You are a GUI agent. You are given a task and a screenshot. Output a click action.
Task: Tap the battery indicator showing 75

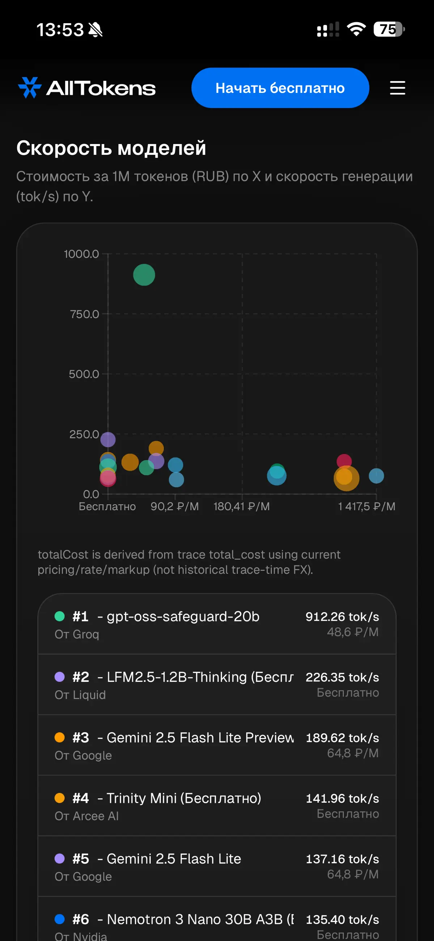coord(389,29)
